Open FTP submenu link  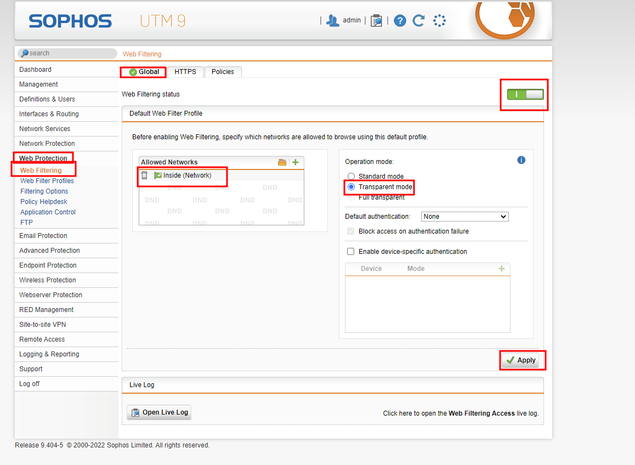26,223
